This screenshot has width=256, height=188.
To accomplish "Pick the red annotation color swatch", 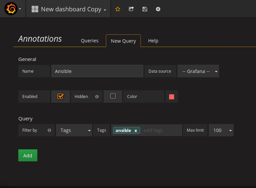I will 171,97.
